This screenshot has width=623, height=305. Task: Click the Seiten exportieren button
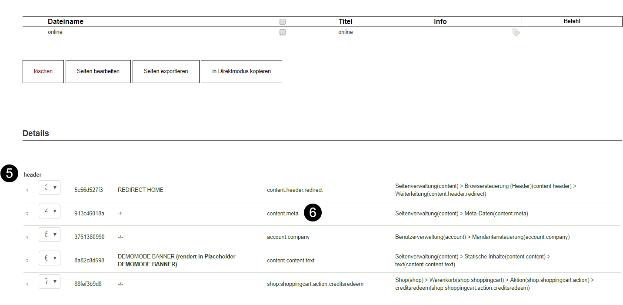click(x=166, y=71)
